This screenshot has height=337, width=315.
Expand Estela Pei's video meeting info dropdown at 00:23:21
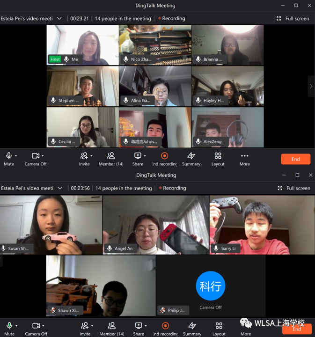59,19
